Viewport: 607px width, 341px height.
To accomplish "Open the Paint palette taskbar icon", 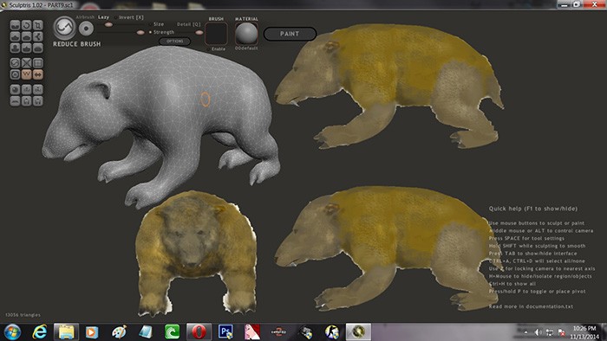I will pyautogui.click(x=120, y=331).
